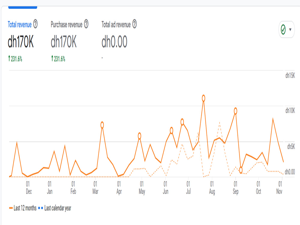This screenshot has height=225, width=300.
Task: Click the orange Last 12 months legend swatch
Action: (x=11, y=208)
